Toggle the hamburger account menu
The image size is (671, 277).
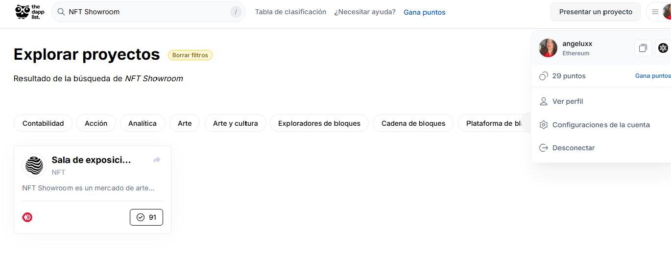click(x=655, y=12)
